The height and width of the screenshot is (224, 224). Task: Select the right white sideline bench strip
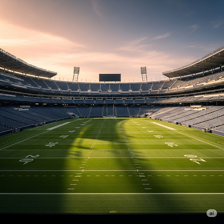tap(164, 126)
